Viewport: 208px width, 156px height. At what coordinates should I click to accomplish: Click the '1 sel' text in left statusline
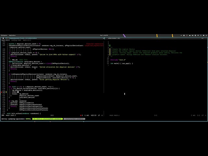(x=87, y=115)
